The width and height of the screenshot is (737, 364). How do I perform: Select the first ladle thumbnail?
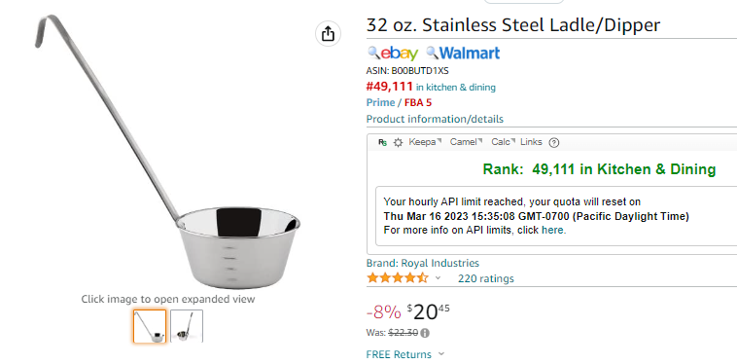(150, 326)
